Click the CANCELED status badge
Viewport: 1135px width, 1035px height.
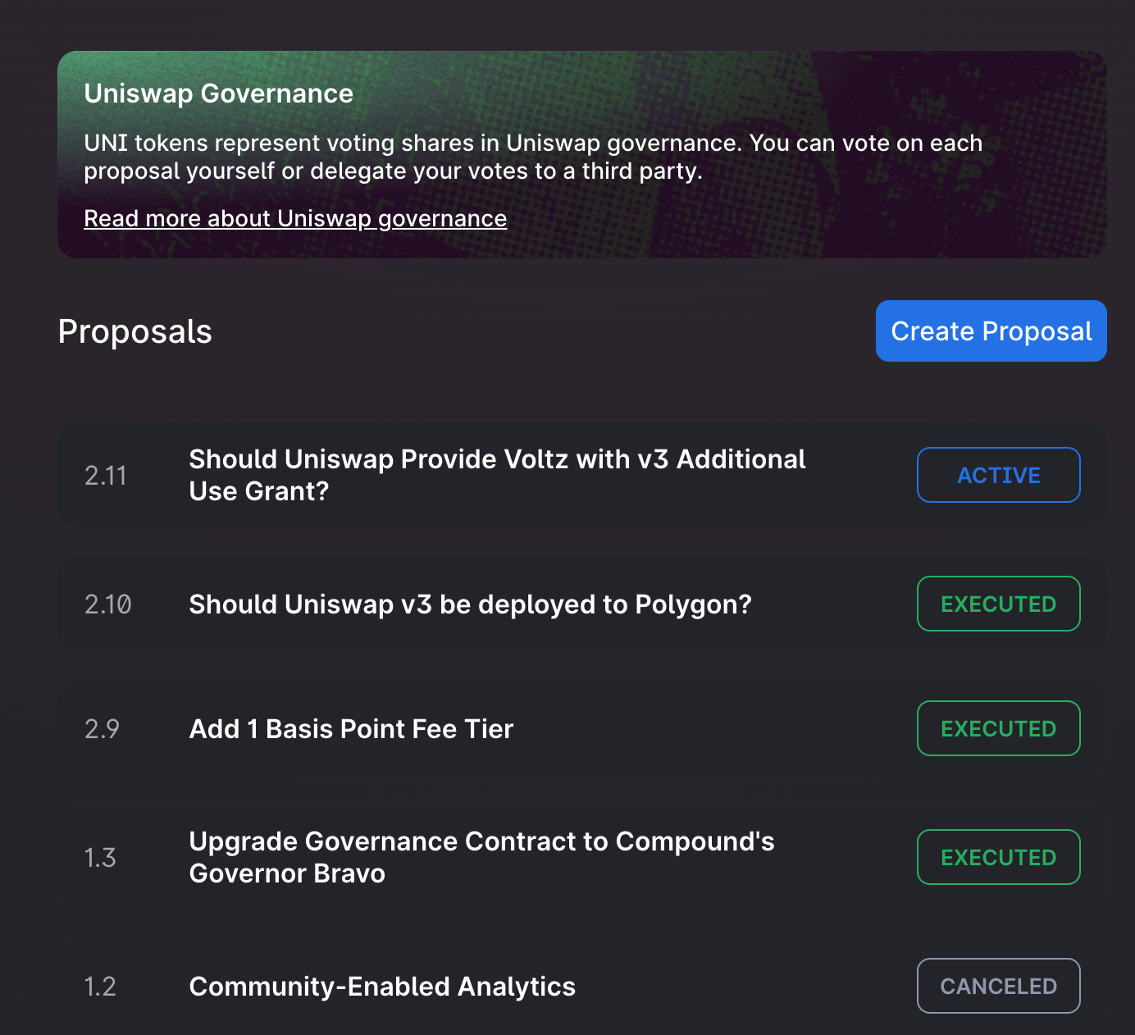998,987
